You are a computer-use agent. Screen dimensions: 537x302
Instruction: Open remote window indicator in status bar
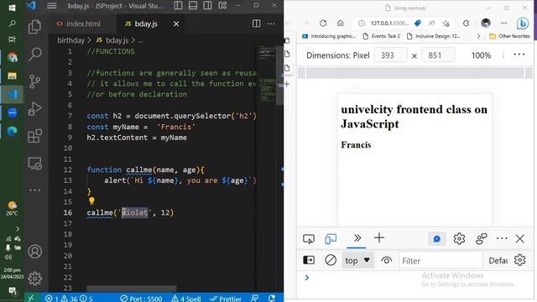31,299
